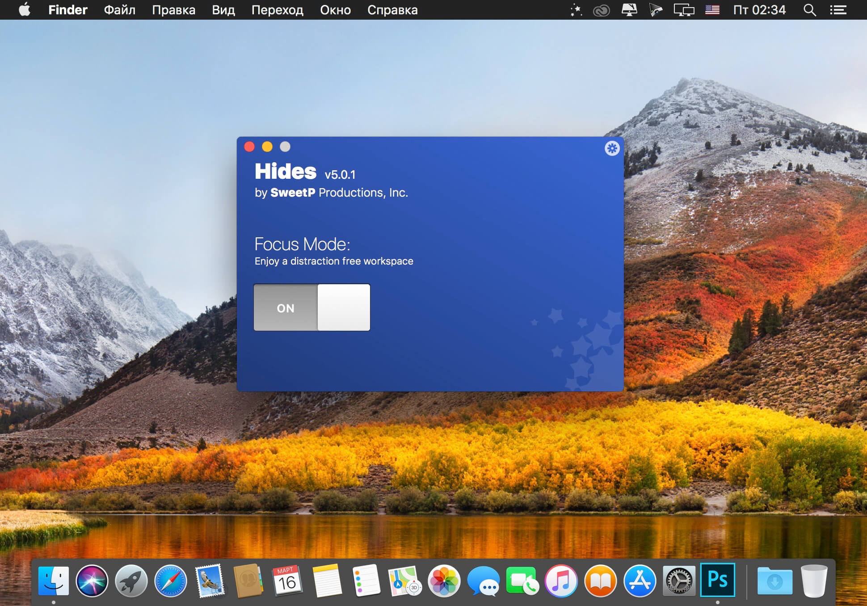867x606 pixels.
Task: Close the Hides window
Action: [x=249, y=147]
